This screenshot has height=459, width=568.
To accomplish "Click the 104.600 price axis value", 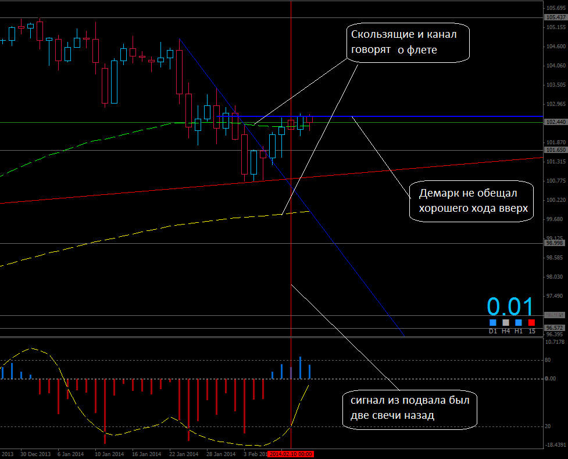I will point(556,47).
